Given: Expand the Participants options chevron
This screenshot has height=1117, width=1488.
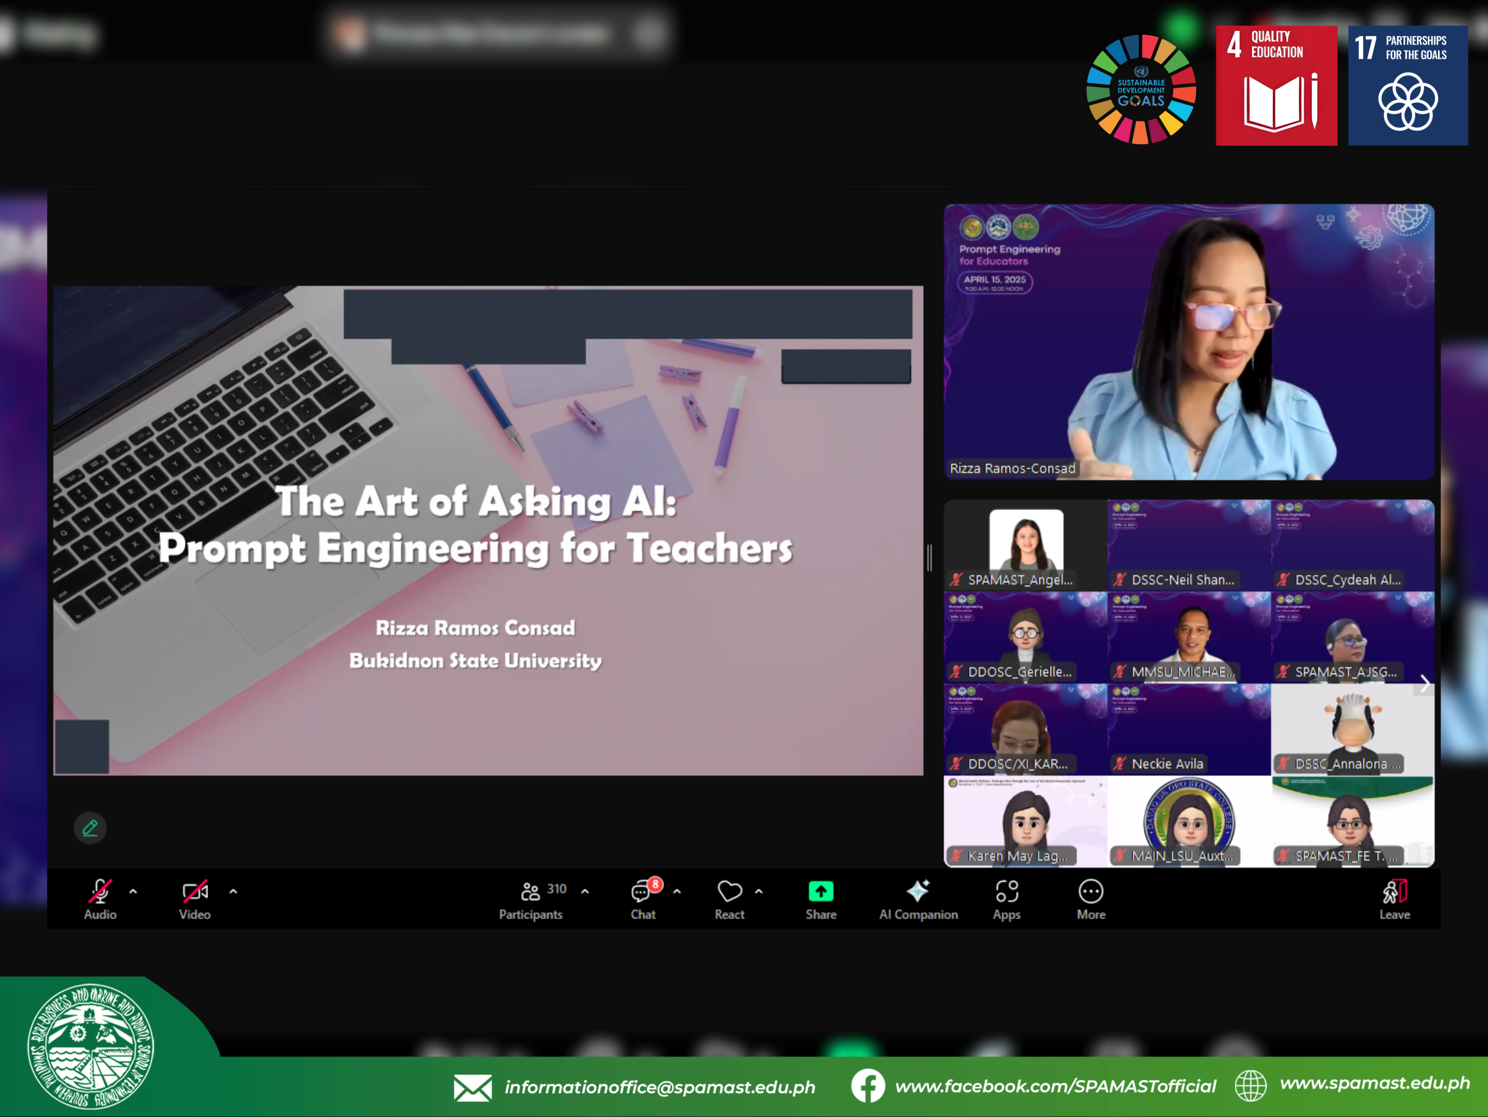Looking at the screenshot, I should [585, 891].
